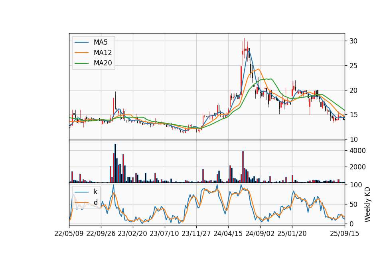This screenshot has width=383, height=275.
Task: Click the volume axis label 4000
Action: [357, 151]
